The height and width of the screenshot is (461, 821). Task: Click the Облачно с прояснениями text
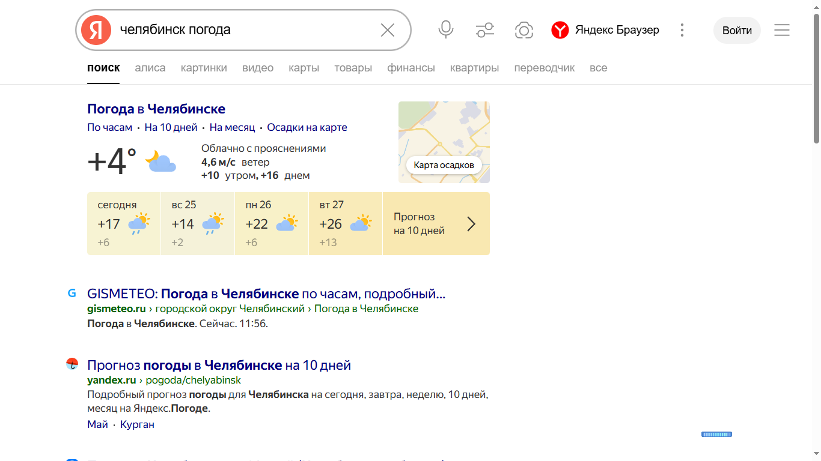tap(263, 148)
